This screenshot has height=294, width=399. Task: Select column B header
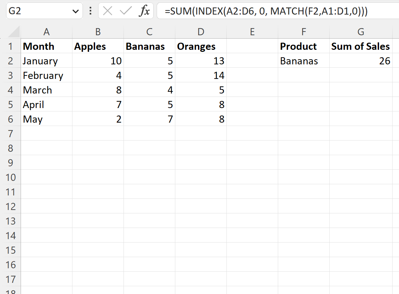(98, 32)
